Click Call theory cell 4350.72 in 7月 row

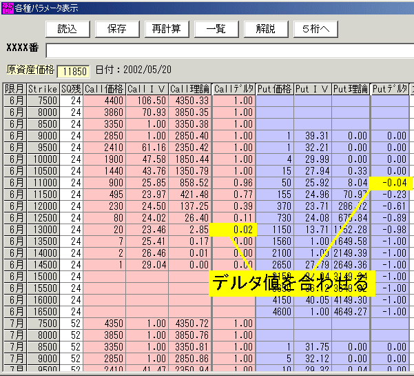(x=190, y=324)
